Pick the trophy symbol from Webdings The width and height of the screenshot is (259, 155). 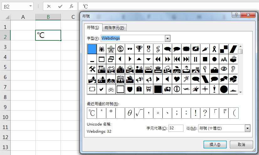coord(139,49)
